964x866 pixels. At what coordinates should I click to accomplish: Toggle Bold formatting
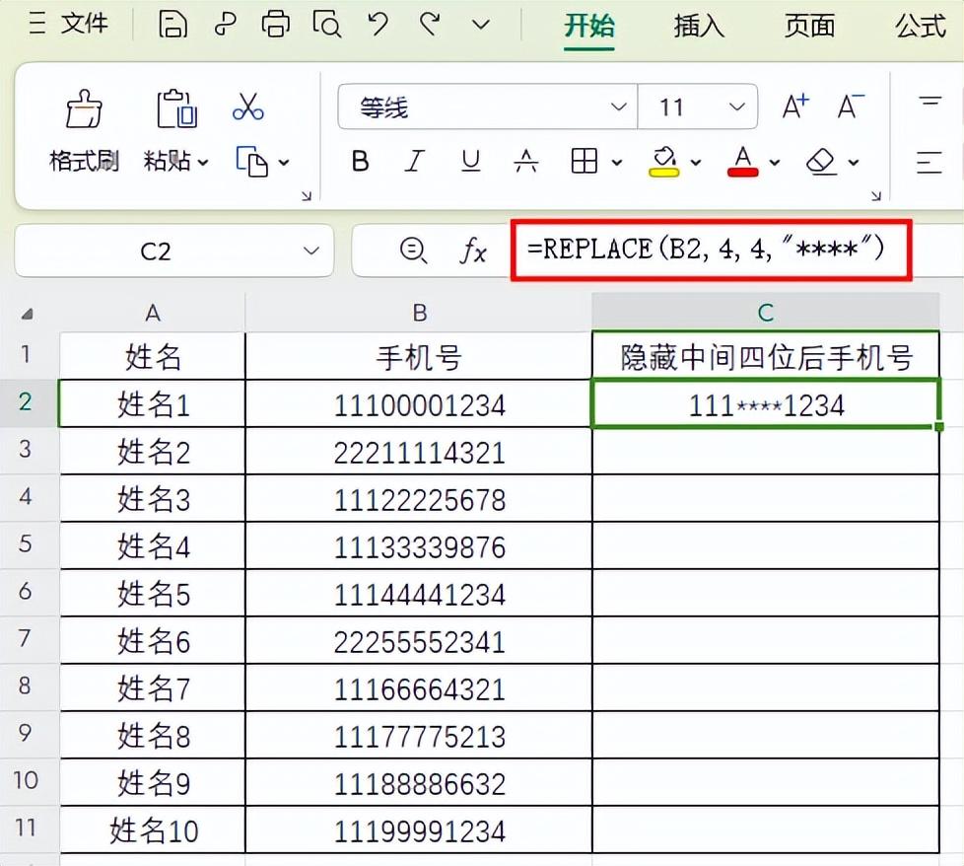point(361,162)
